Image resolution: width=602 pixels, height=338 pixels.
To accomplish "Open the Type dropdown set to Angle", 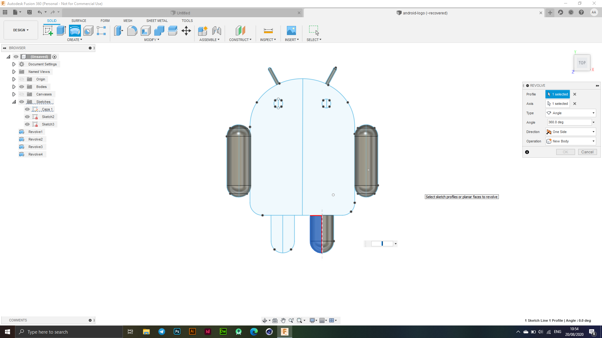I will tap(571, 113).
